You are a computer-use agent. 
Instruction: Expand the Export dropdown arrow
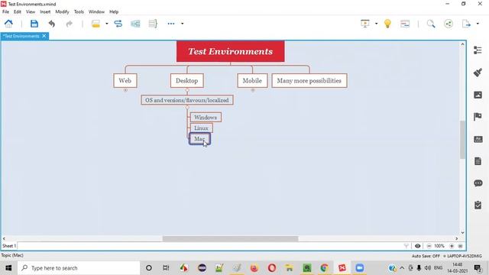pyautogui.click(x=478, y=24)
